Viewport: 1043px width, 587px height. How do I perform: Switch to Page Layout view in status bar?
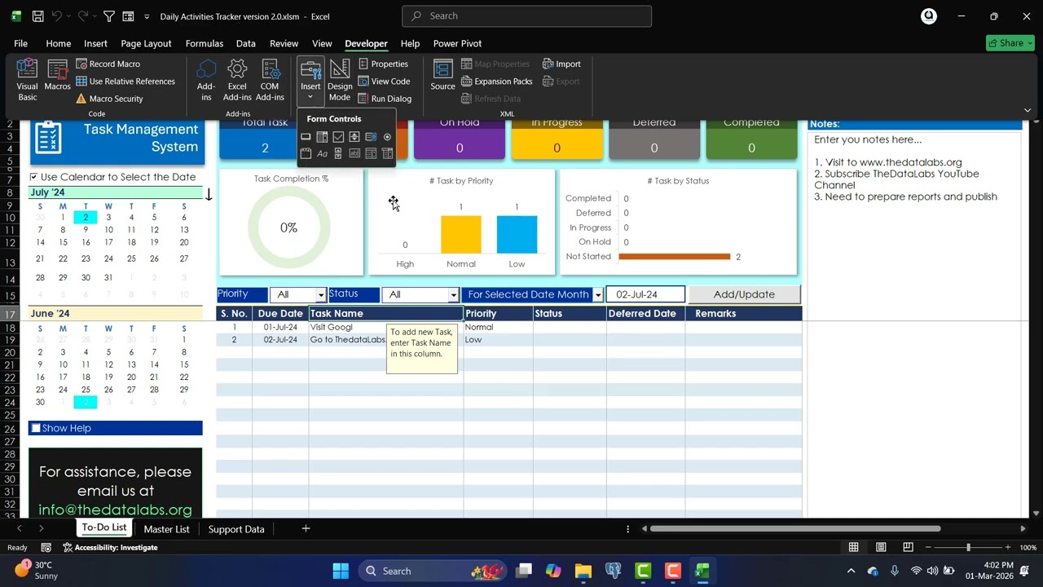pyautogui.click(x=881, y=547)
